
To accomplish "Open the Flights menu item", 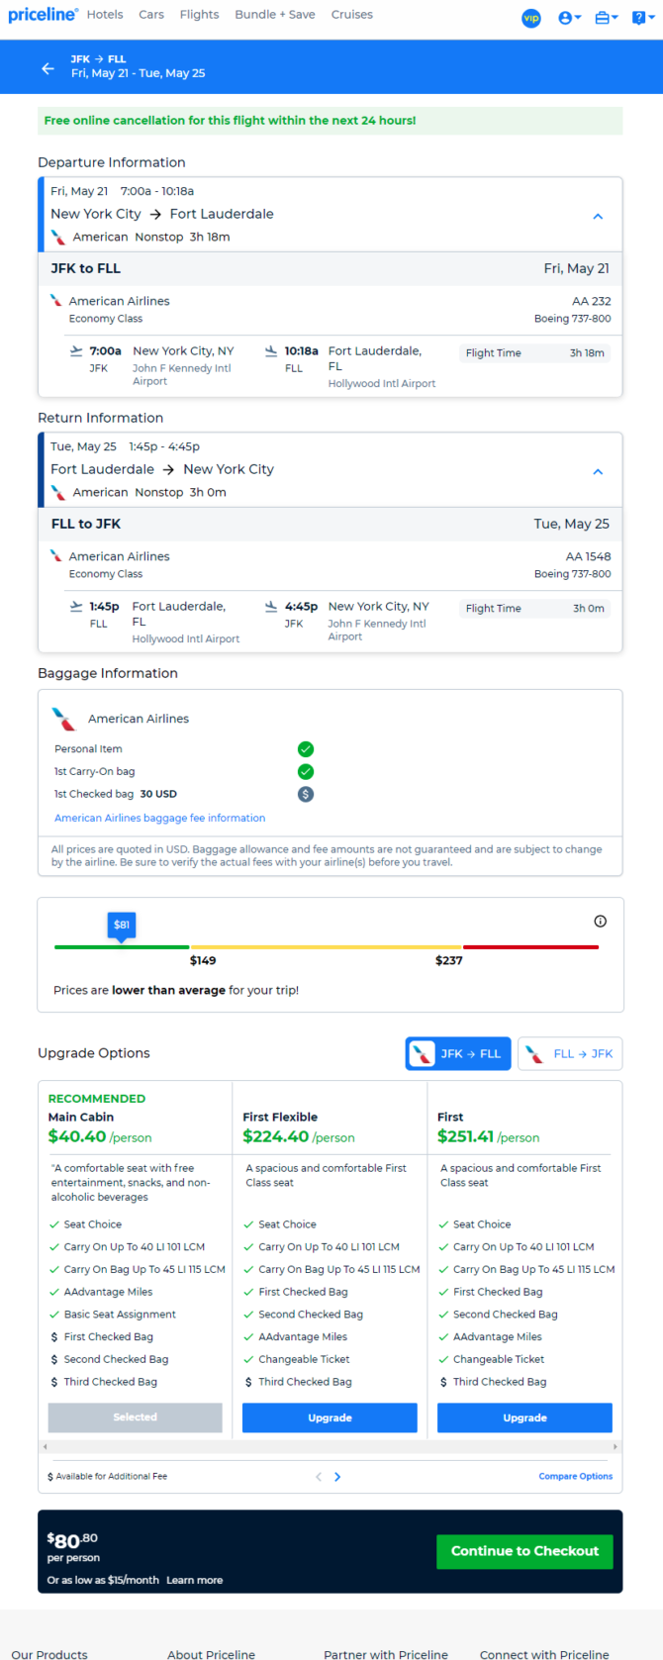I will 199,15.
